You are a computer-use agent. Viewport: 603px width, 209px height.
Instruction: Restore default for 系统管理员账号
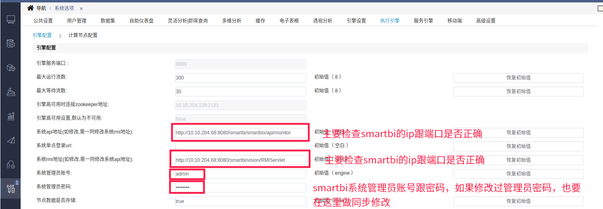[518, 173]
